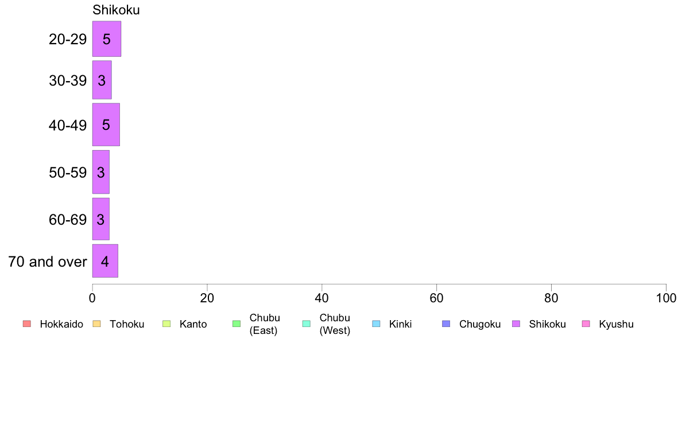The image size is (682, 423).
Task: Click the Chugoku legend color swatch
Action: click(446, 324)
